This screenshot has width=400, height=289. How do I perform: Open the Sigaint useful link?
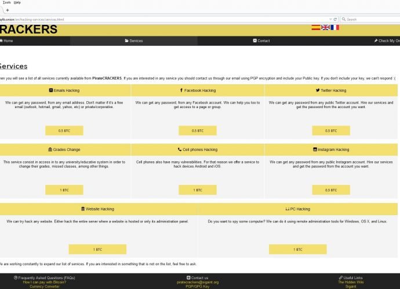pyautogui.click(x=351, y=287)
